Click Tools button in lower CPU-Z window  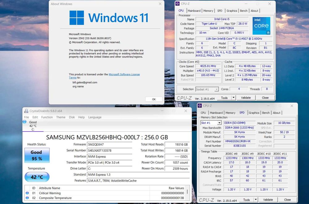(x=246, y=200)
